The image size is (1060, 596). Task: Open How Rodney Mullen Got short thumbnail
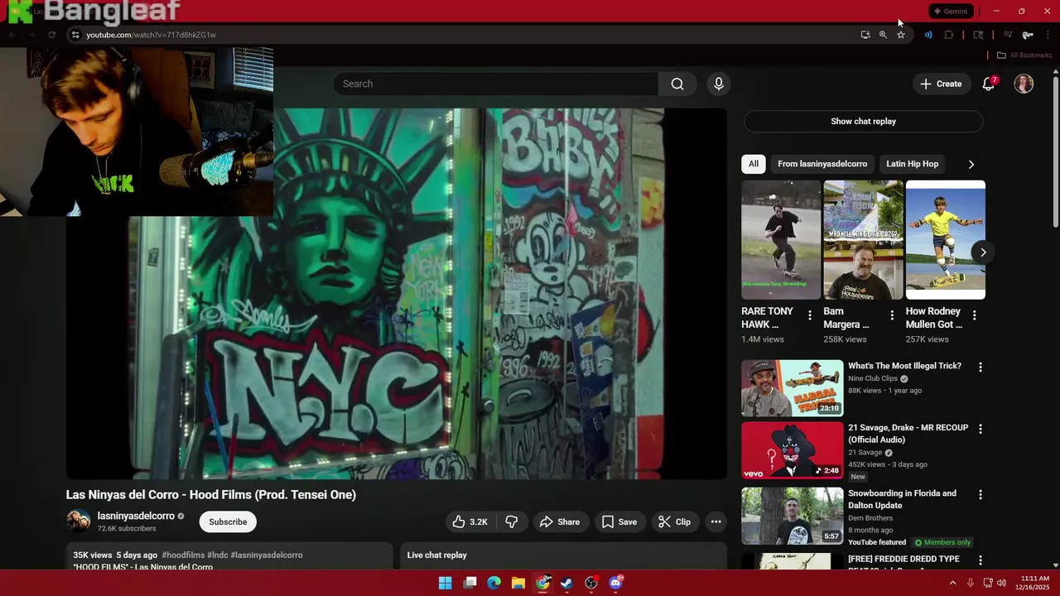[x=946, y=239]
